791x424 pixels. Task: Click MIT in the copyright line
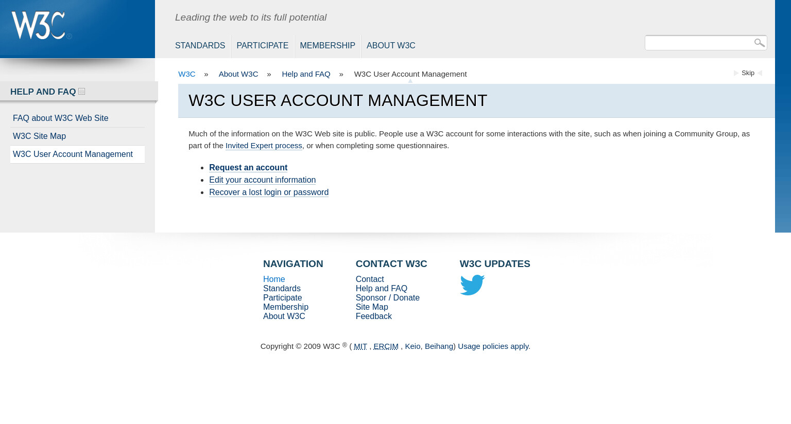360,346
